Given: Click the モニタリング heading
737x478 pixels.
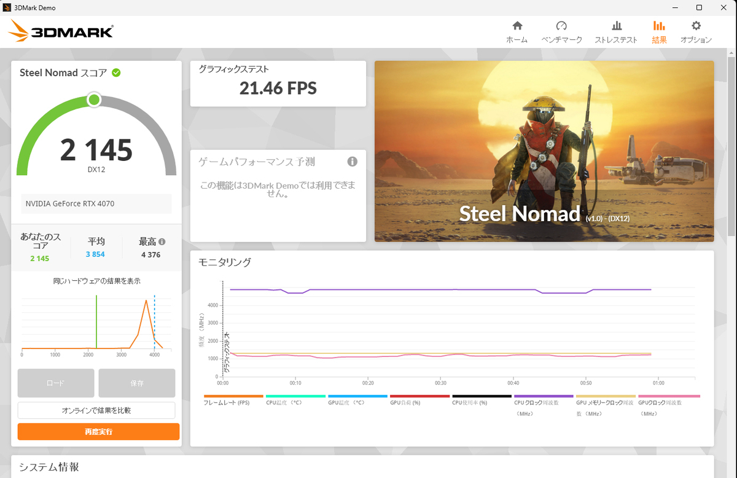Looking at the screenshot, I should tap(225, 262).
